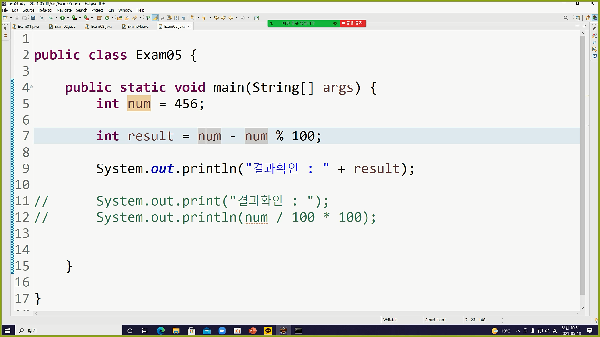Click the New file wizard icon
The width and height of the screenshot is (600, 337).
click(5, 18)
